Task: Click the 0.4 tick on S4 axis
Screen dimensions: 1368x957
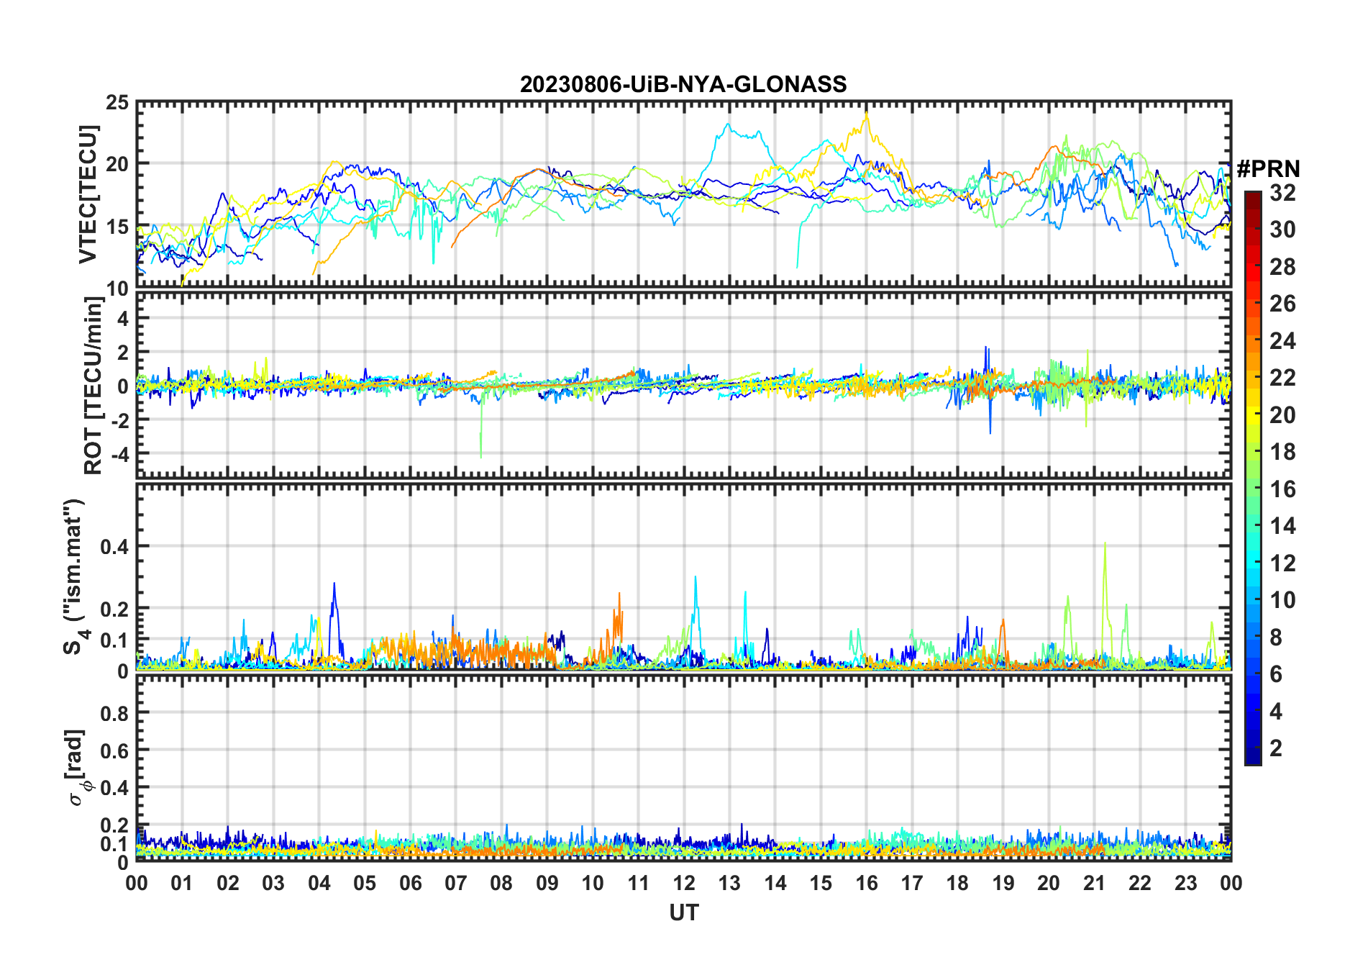Action: tap(114, 546)
